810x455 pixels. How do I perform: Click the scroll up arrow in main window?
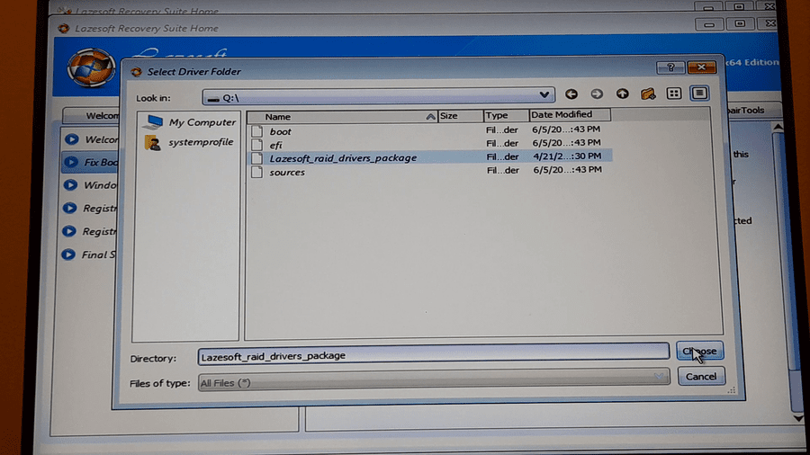click(x=778, y=127)
